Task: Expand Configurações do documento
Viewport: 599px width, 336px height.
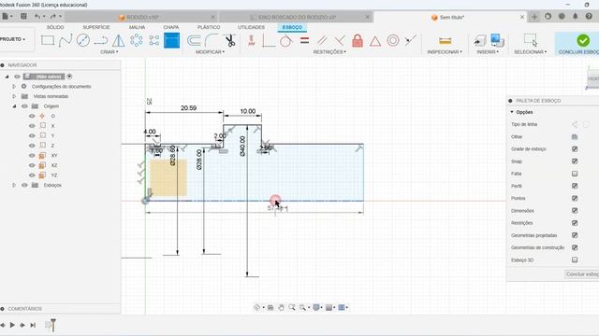Action: tap(14, 87)
